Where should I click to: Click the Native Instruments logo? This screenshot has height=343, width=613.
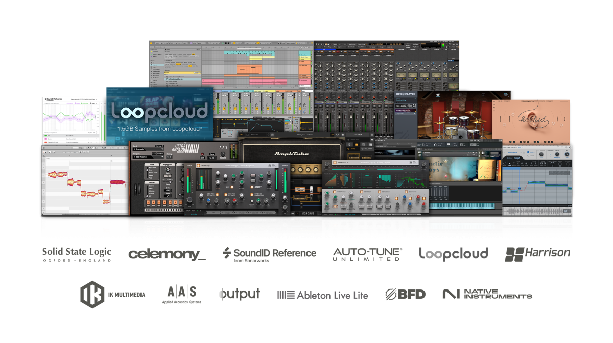coord(487,294)
